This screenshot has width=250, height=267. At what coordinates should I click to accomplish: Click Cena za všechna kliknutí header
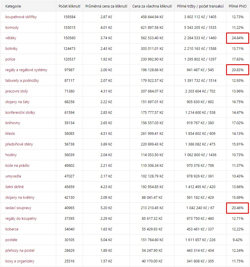[152, 6]
